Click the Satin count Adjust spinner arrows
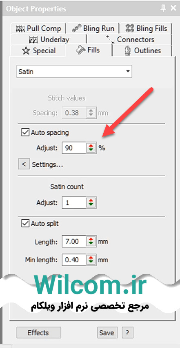The width and height of the screenshot is (180, 348). point(91,202)
